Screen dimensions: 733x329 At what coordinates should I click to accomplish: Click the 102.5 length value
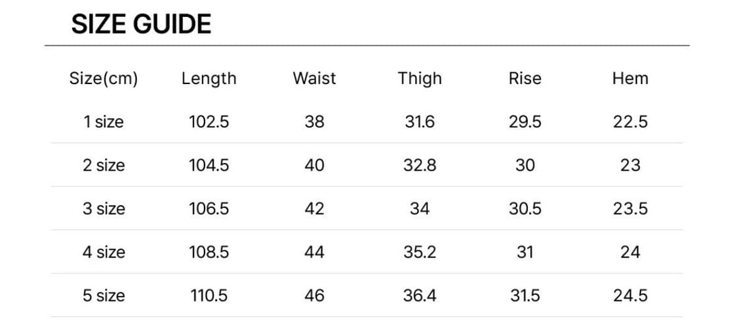(x=208, y=122)
